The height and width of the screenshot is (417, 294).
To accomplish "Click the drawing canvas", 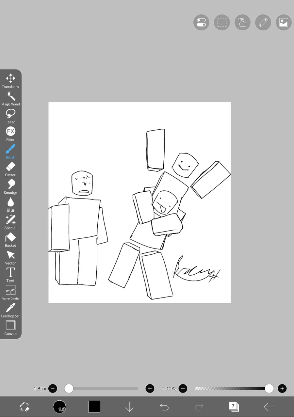I will (139, 202).
